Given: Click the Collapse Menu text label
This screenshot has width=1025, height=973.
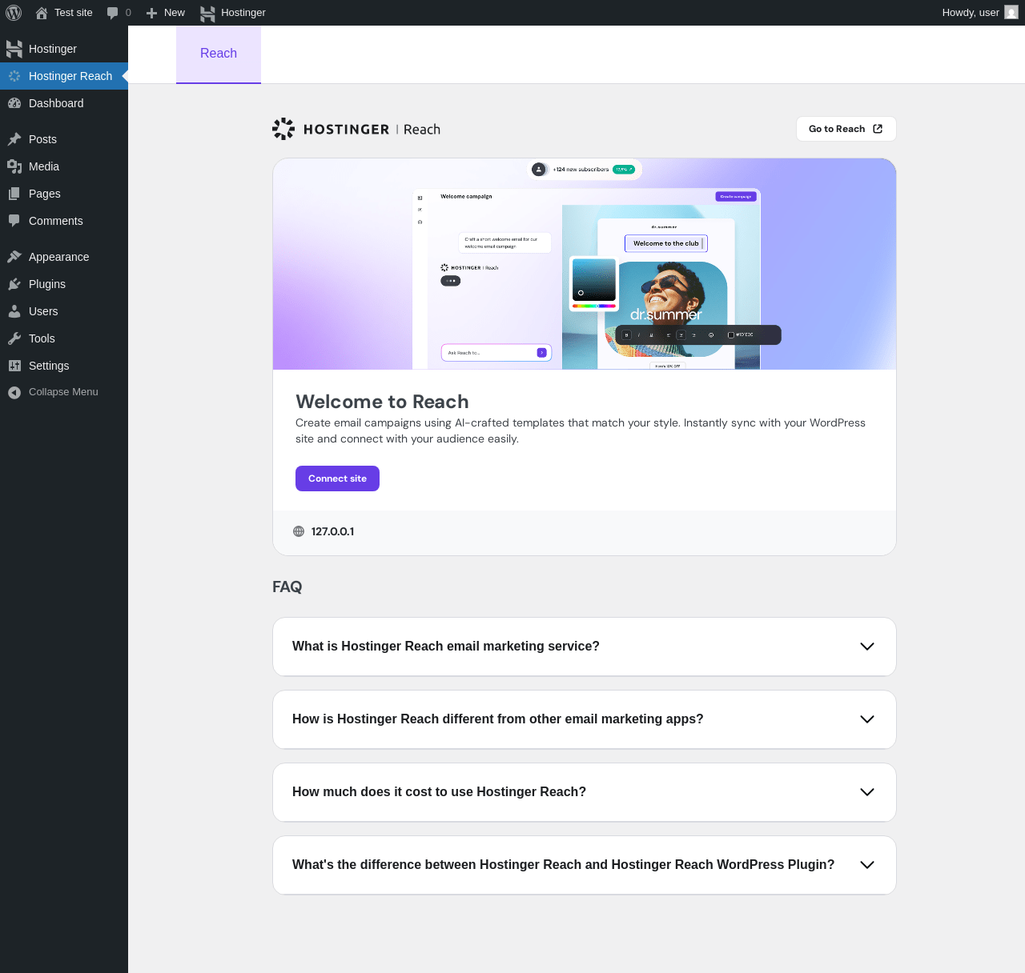Looking at the screenshot, I should [x=63, y=392].
